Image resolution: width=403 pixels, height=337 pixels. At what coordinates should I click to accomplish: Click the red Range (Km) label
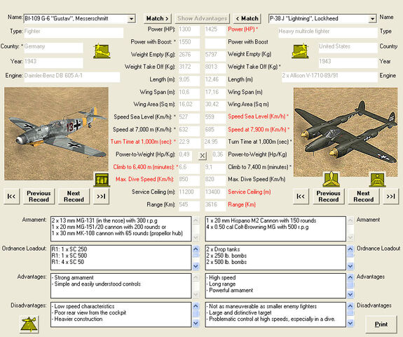tap(242, 205)
